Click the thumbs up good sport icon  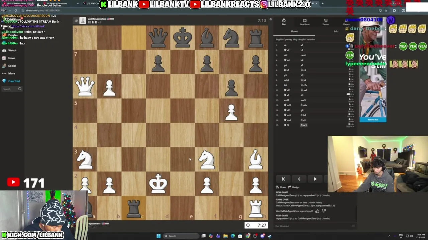[x=317, y=211]
